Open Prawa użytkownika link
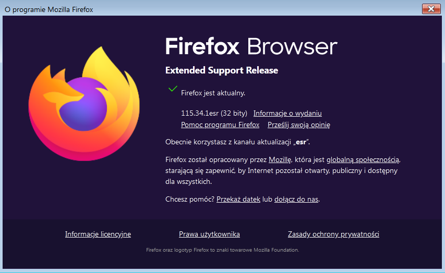The width and height of the screenshot is (445, 273). (x=209, y=234)
